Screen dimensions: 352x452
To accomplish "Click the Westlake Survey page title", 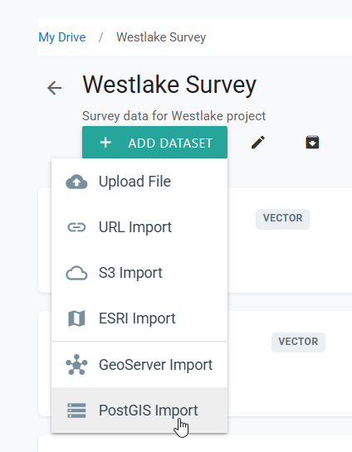I will click(x=169, y=85).
